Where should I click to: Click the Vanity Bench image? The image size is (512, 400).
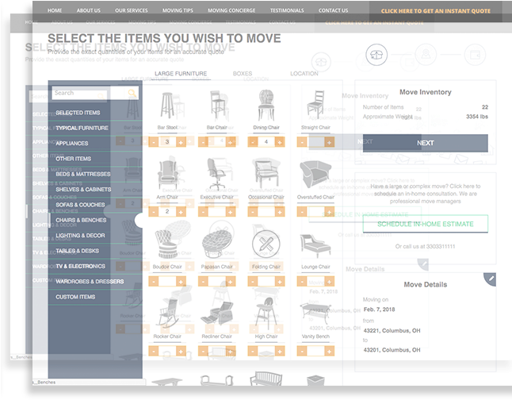315,314
